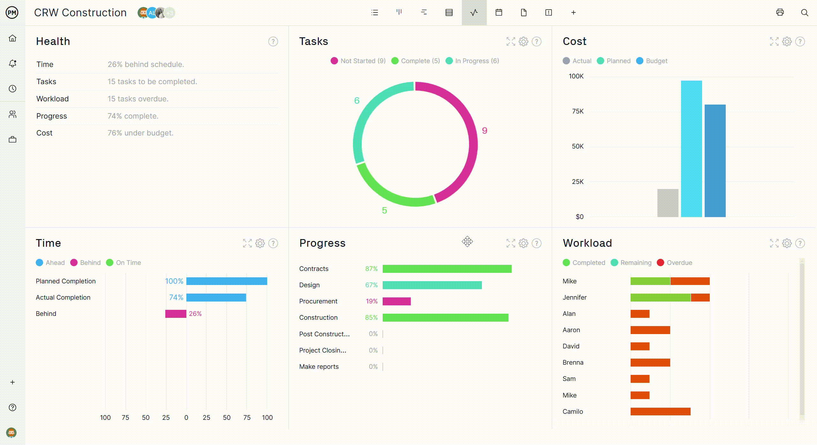The width and height of the screenshot is (817, 445).
Task: Toggle Actual legend in Cost chart
Action: click(577, 61)
